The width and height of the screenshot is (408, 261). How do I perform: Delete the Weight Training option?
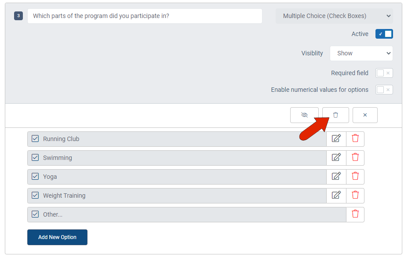pos(355,196)
